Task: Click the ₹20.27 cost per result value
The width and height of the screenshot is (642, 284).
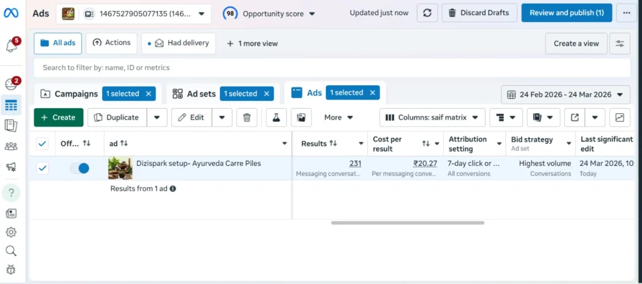Action: coord(425,164)
